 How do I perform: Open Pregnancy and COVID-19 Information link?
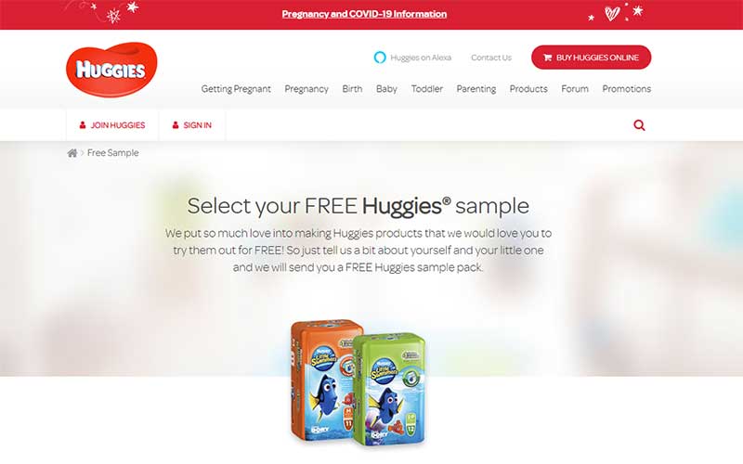click(x=364, y=14)
